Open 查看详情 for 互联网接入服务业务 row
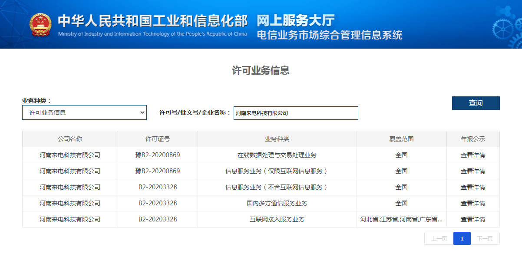Viewport: 522px width, 257px height. [x=473, y=219]
